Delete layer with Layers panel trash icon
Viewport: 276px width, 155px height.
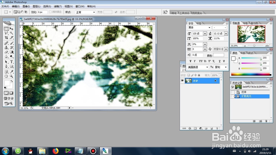[217, 129]
